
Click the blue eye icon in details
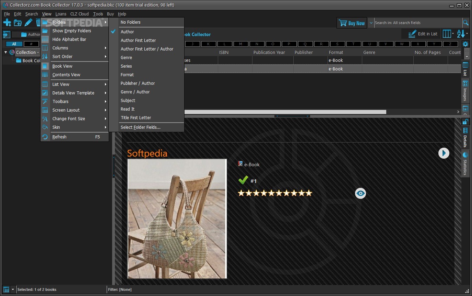pyautogui.click(x=361, y=193)
